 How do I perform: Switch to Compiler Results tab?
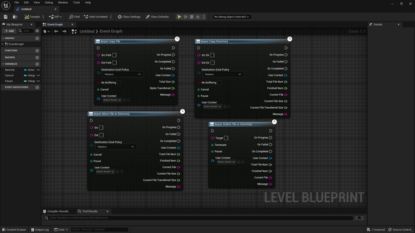[56, 212]
